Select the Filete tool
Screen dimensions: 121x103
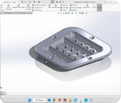[49, 6]
